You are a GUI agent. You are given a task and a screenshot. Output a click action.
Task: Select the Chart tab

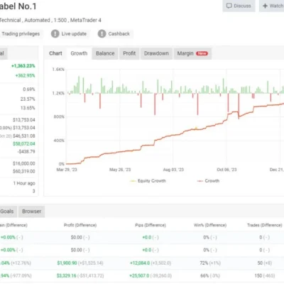click(x=55, y=53)
